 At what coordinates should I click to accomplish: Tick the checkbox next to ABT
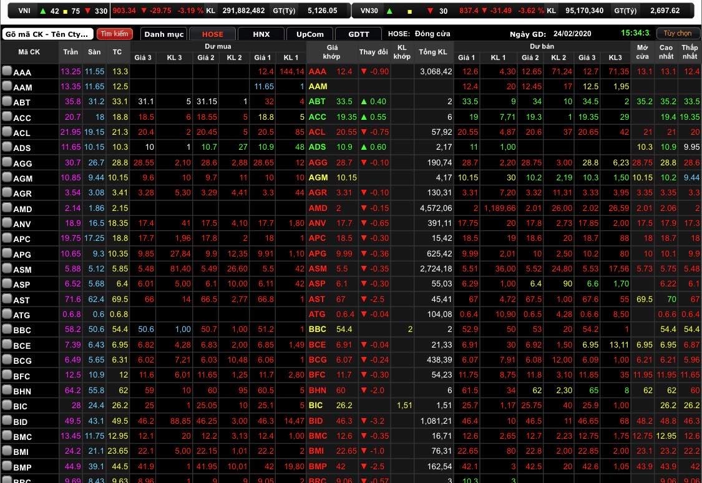click(7, 101)
